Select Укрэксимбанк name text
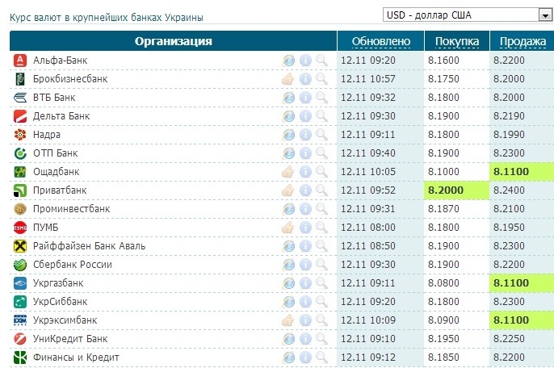The width and height of the screenshot is (554, 368). tap(65, 320)
